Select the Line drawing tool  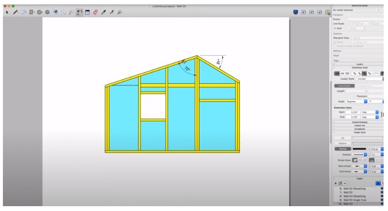click(x=15, y=12)
